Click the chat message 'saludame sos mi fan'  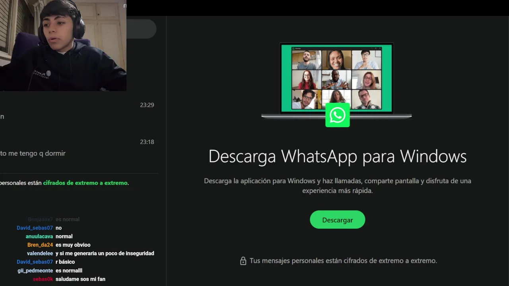pos(80,279)
